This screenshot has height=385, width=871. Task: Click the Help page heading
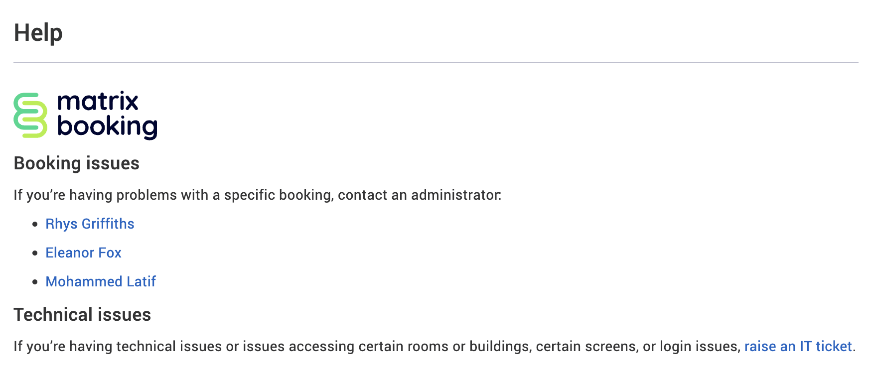point(38,33)
